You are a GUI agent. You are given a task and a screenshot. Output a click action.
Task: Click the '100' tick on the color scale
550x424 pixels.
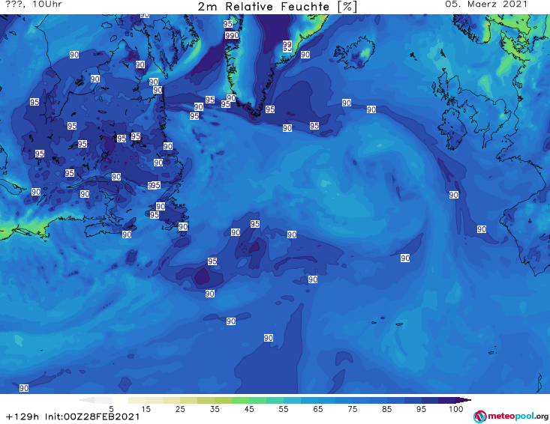tap(456, 409)
